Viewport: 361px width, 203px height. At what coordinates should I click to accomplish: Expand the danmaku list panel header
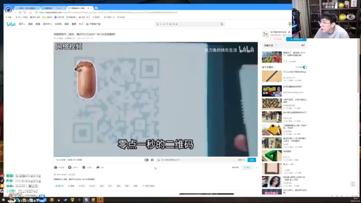tap(284, 46)
